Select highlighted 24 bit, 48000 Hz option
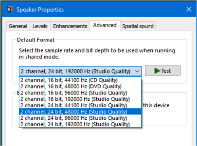Image resolution: width=197 pixels, height=146 pixels. pos(80,112)
